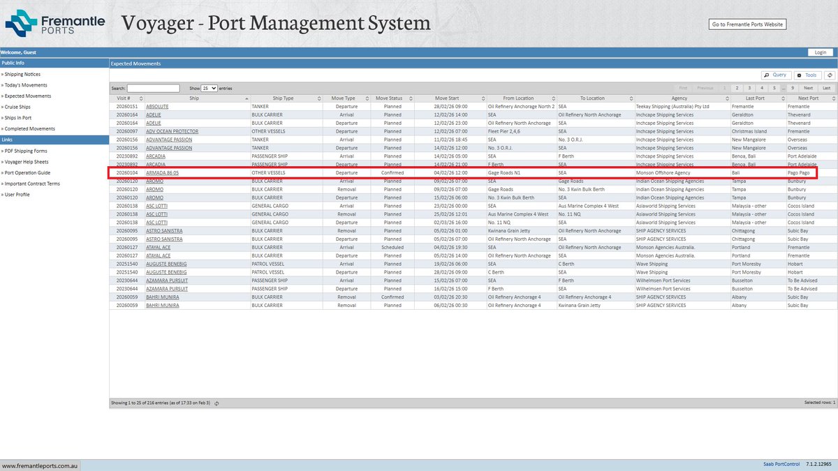Click the refresh icon next to entries count
Screen dimensions: 838x471
coord(217,403)
